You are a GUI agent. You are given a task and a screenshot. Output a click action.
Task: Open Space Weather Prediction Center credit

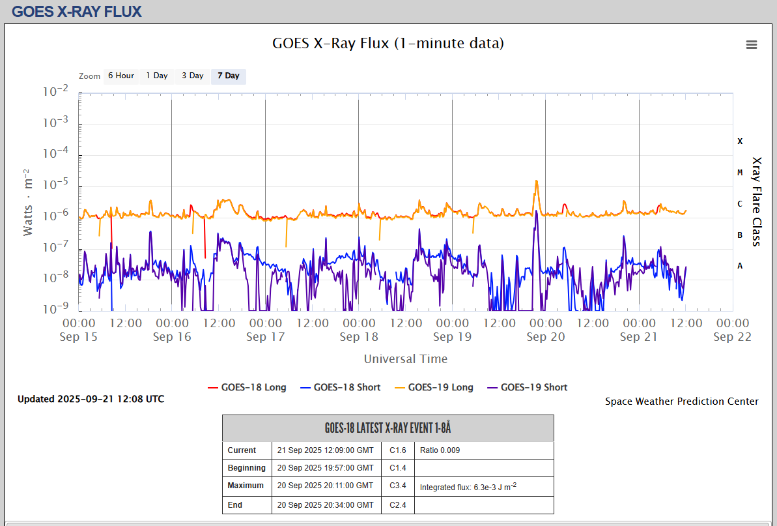pyautogui.click(x=681, y=402)
